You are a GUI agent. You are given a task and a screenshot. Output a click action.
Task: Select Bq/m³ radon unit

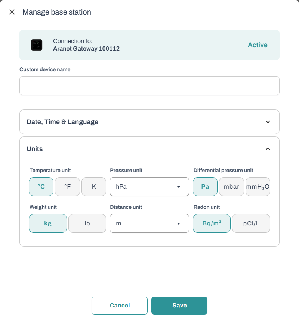tap(212, 223)
